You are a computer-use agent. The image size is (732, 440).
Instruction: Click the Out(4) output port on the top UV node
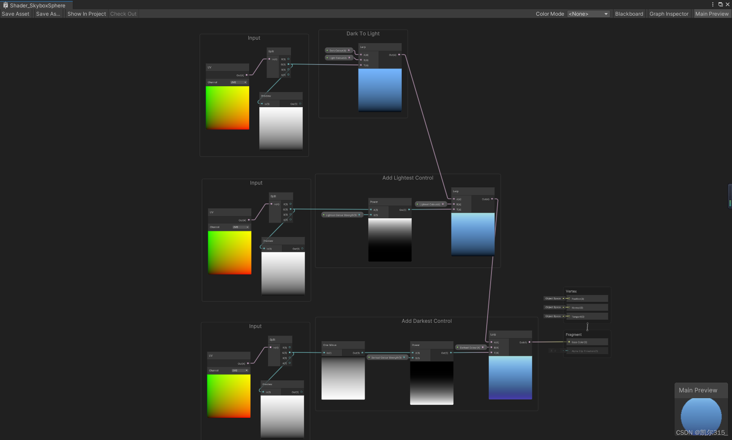pyautogui.click(x=247, y=75)
